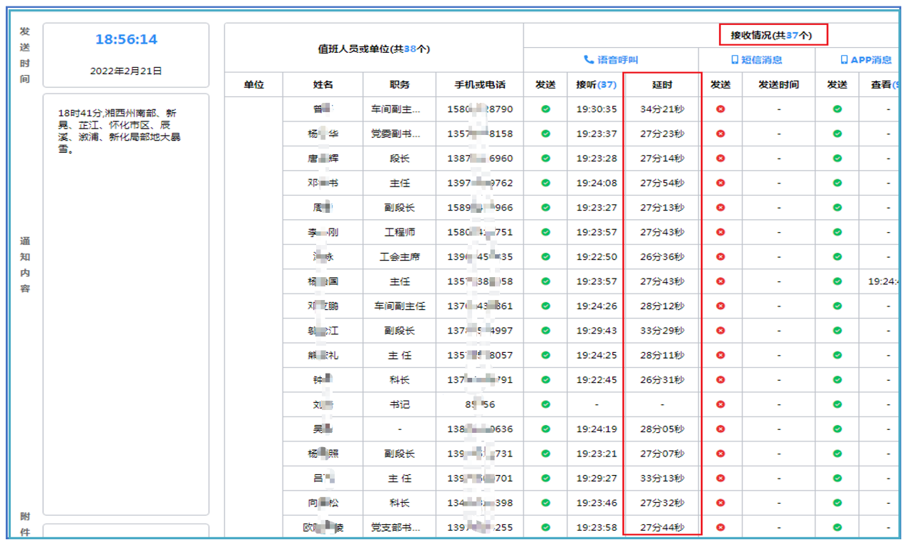Click the SMS icon beside 短信消息
Viewport: 907px width, 545px height.
[x=734, y=60]
